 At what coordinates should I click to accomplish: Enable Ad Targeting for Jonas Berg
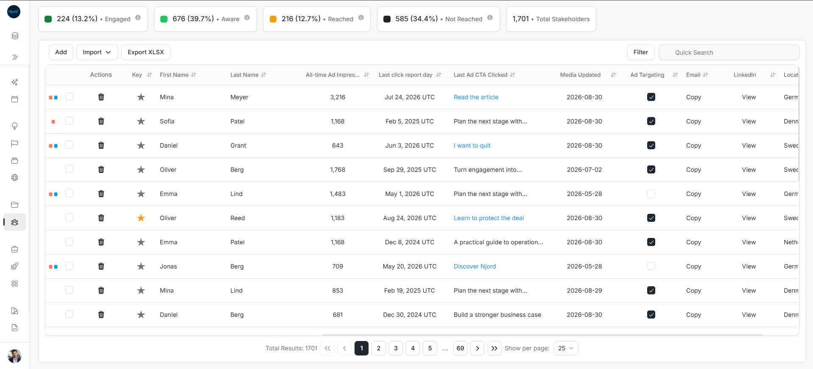click(651, 266)
